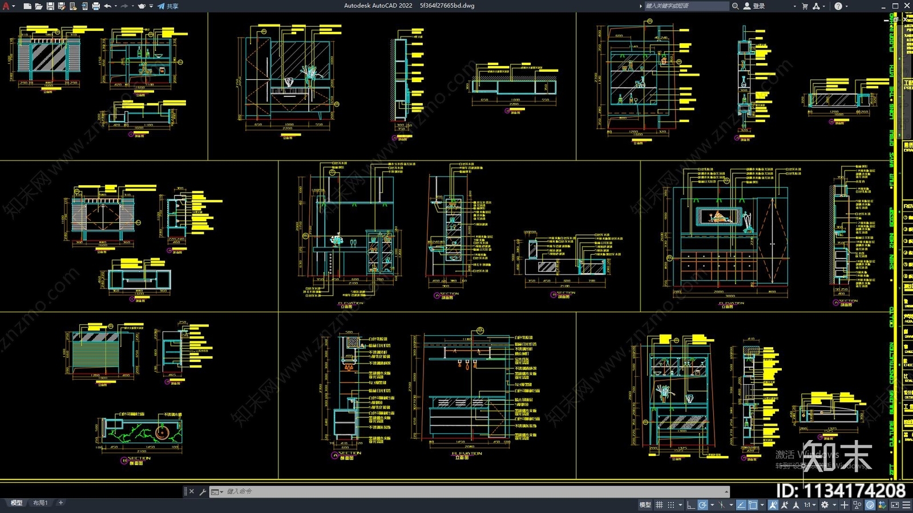Screen dimensions: 913x513
Task: Click the search magnifier icon
Action: (735, 6)
